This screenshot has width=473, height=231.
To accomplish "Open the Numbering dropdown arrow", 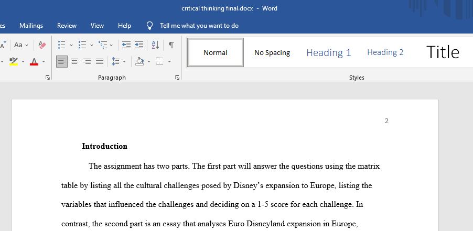I will coord(92,45).
